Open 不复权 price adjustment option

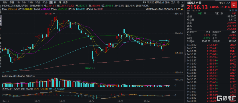pos(150,2)
